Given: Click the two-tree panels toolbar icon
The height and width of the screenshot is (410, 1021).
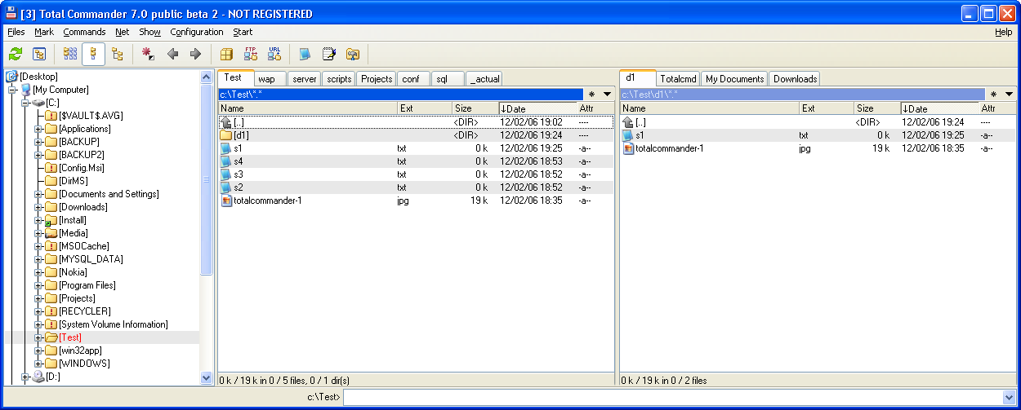Looking at the screenshot, I should pos(118,54).
